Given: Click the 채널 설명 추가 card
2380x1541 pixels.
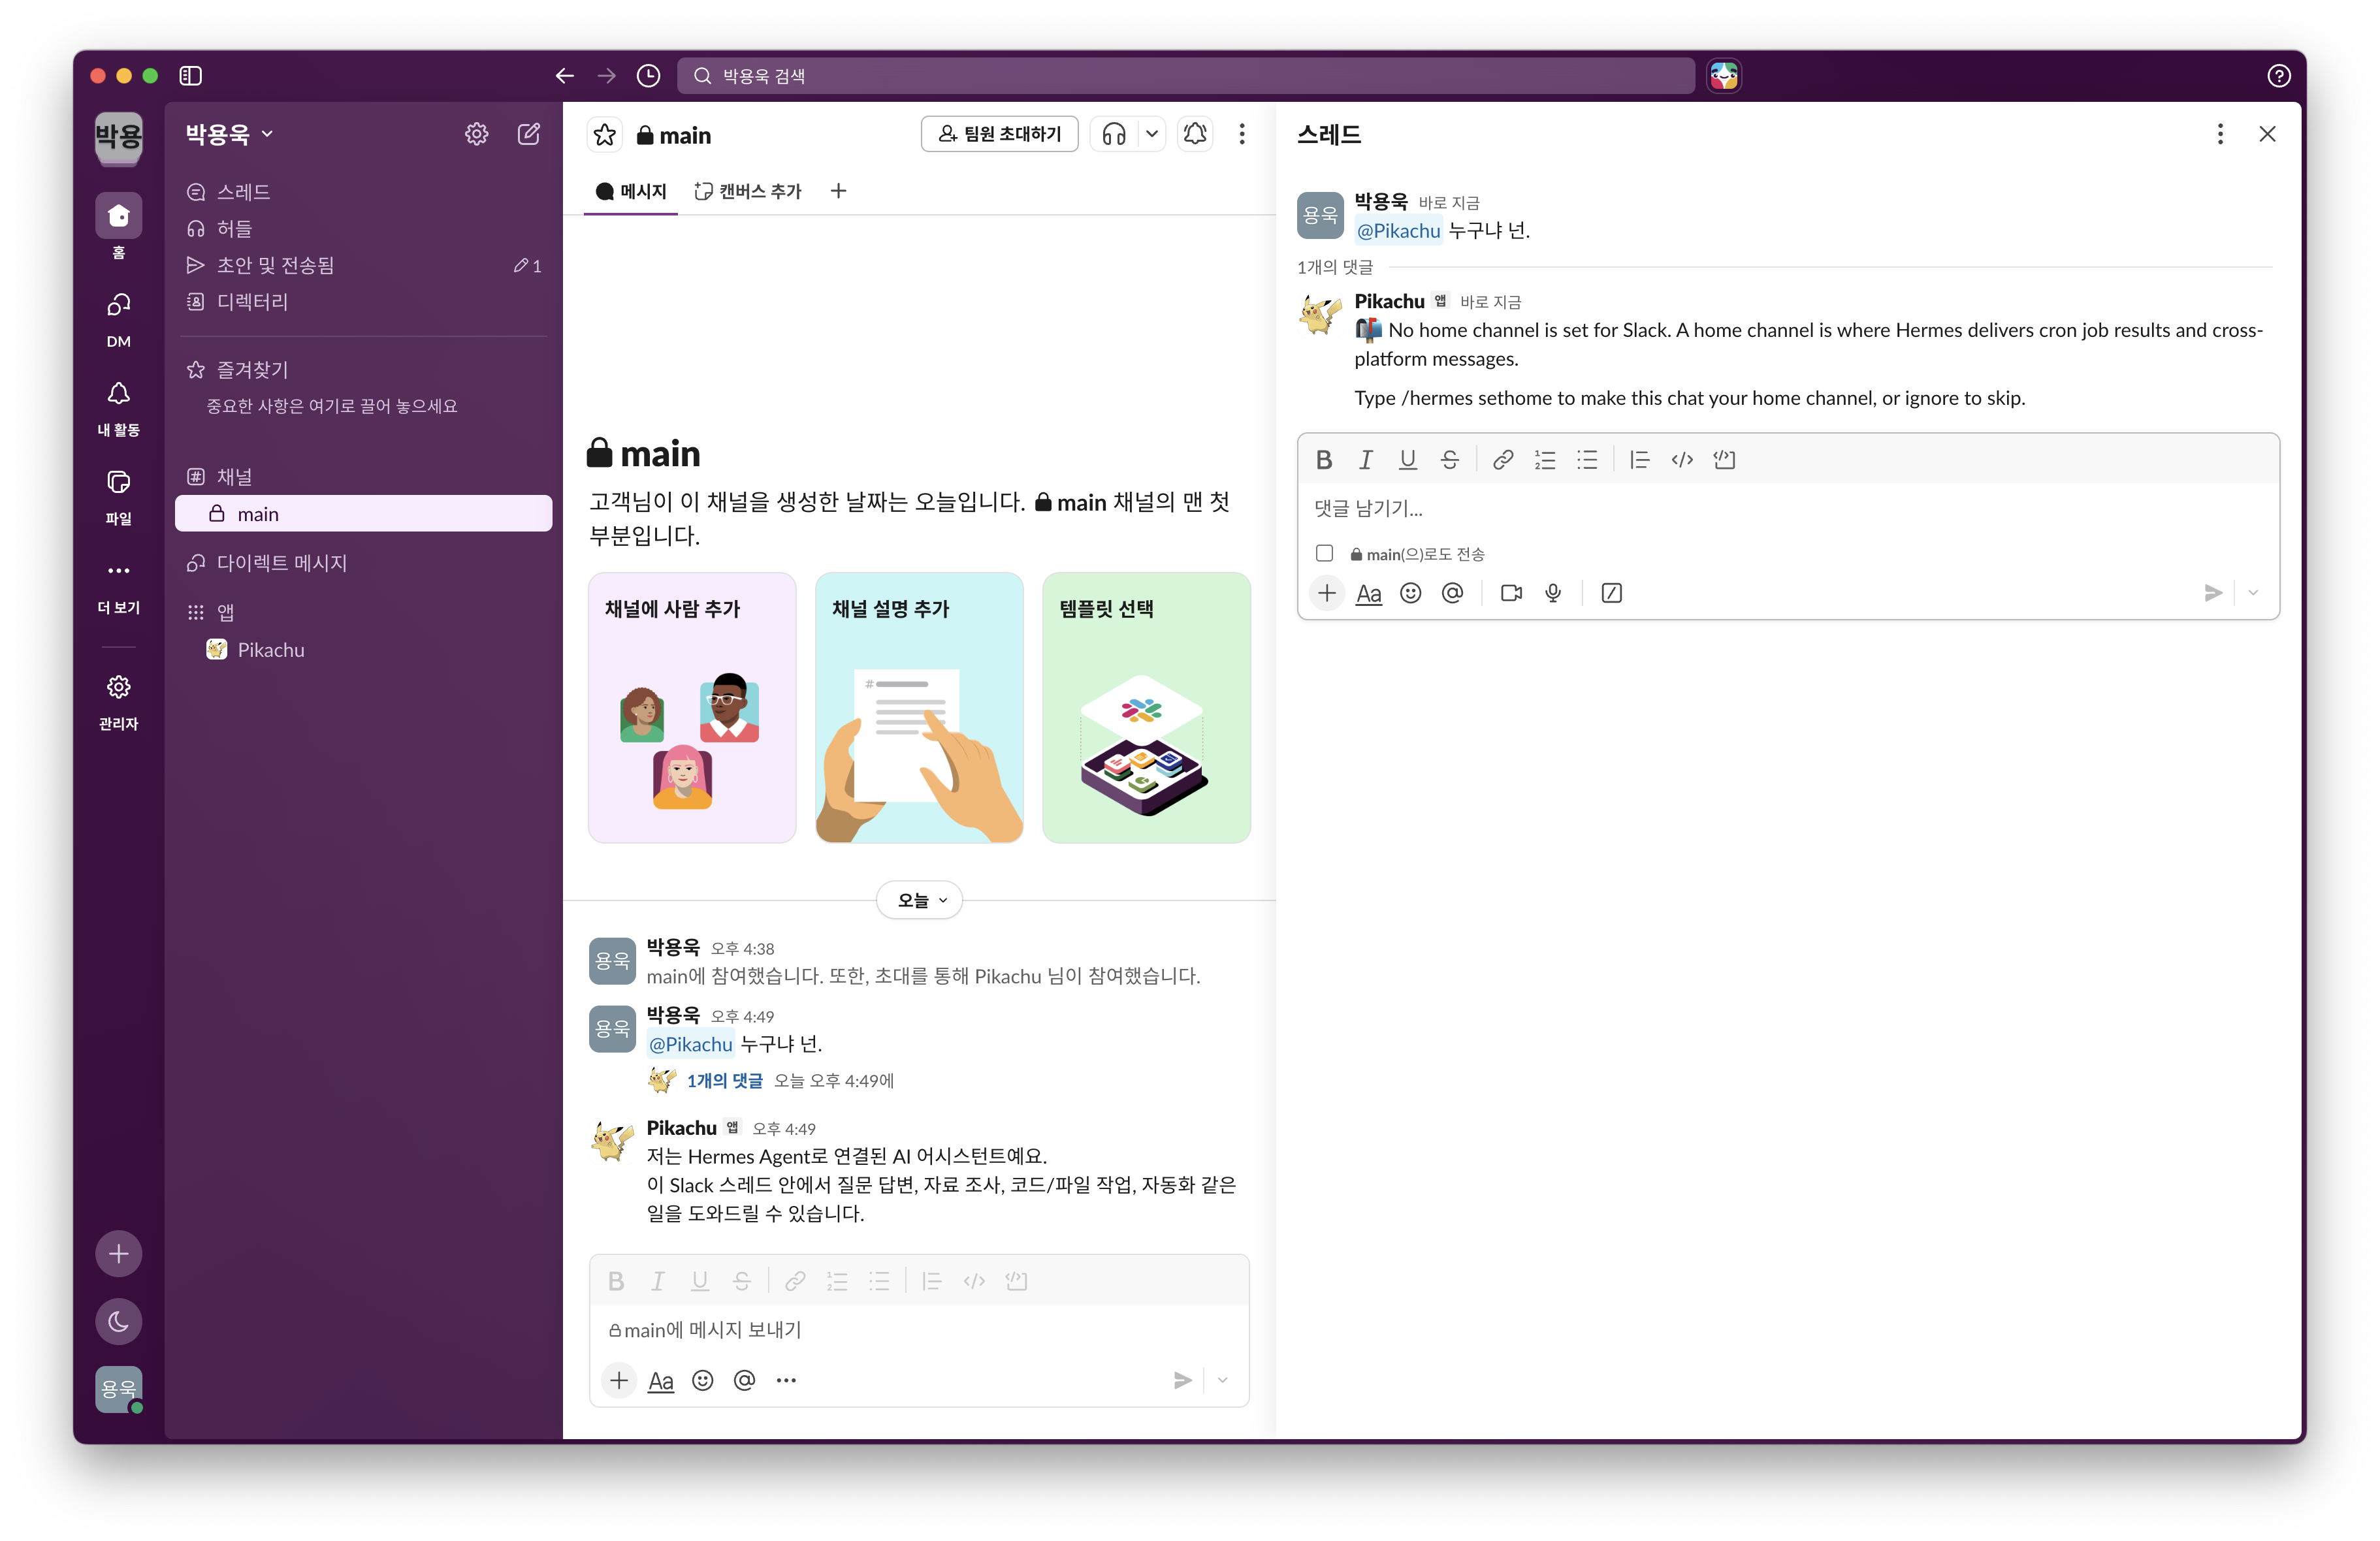Looking at the screenshot, I should pyautogui.click(x=920, y=708).
